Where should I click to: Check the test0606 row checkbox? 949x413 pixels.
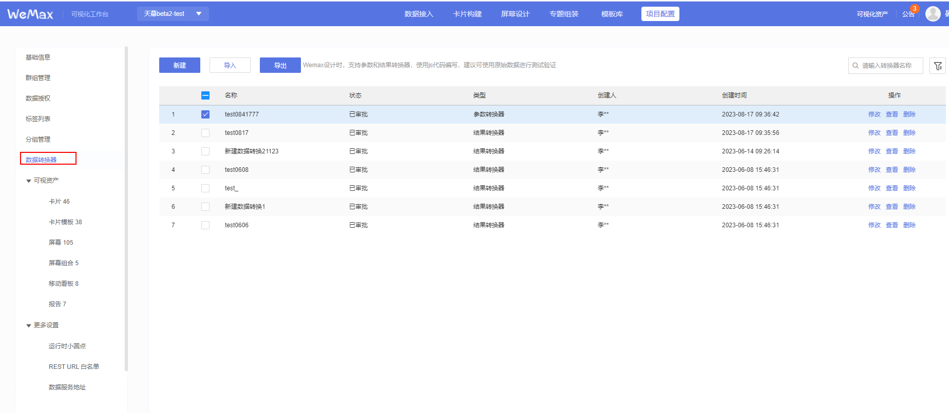205,225
